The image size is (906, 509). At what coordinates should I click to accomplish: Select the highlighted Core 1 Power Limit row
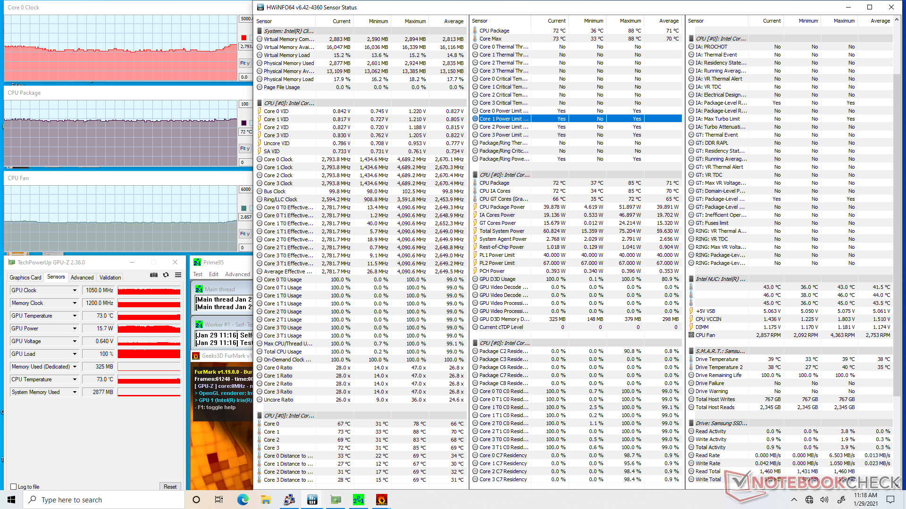pyautogui.click(x=577, y=119)
